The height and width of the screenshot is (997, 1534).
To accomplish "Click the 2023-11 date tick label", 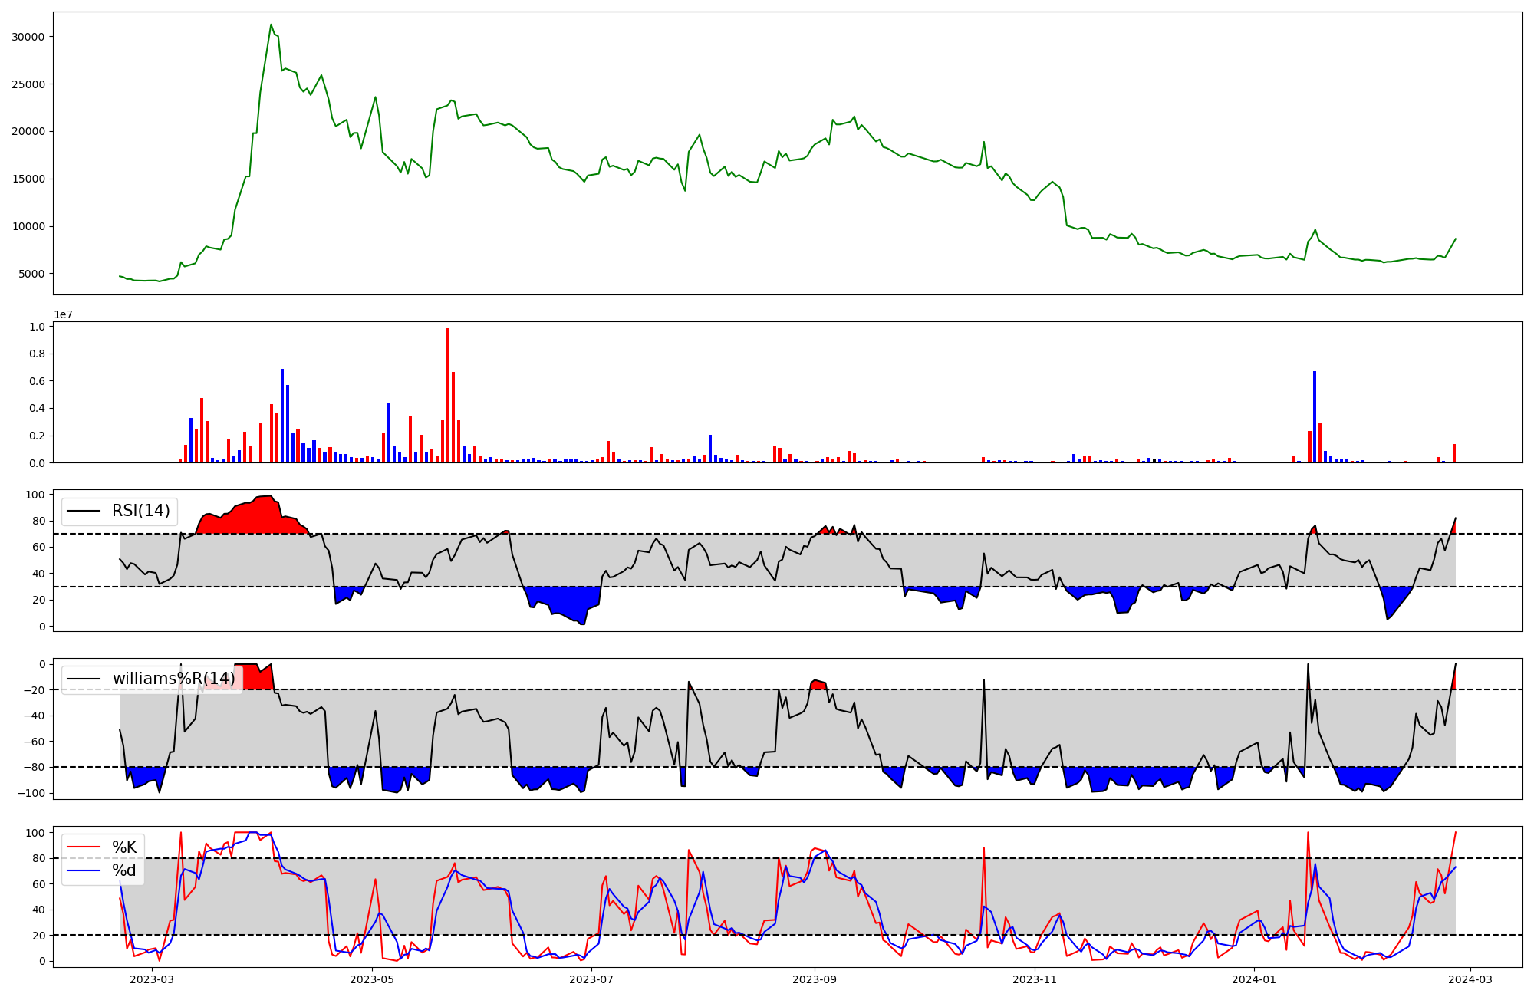I will (x=1035, y=979).
